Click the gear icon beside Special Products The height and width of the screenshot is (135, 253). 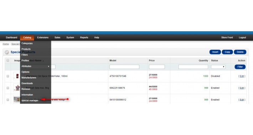7,52
